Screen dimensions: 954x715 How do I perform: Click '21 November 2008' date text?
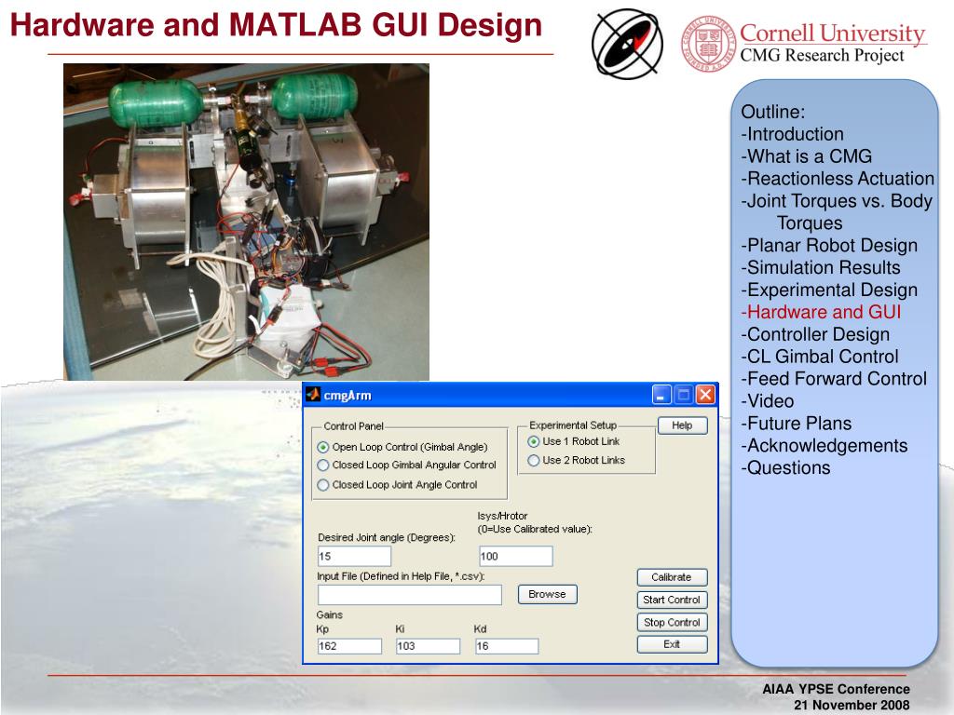[852, 705]
